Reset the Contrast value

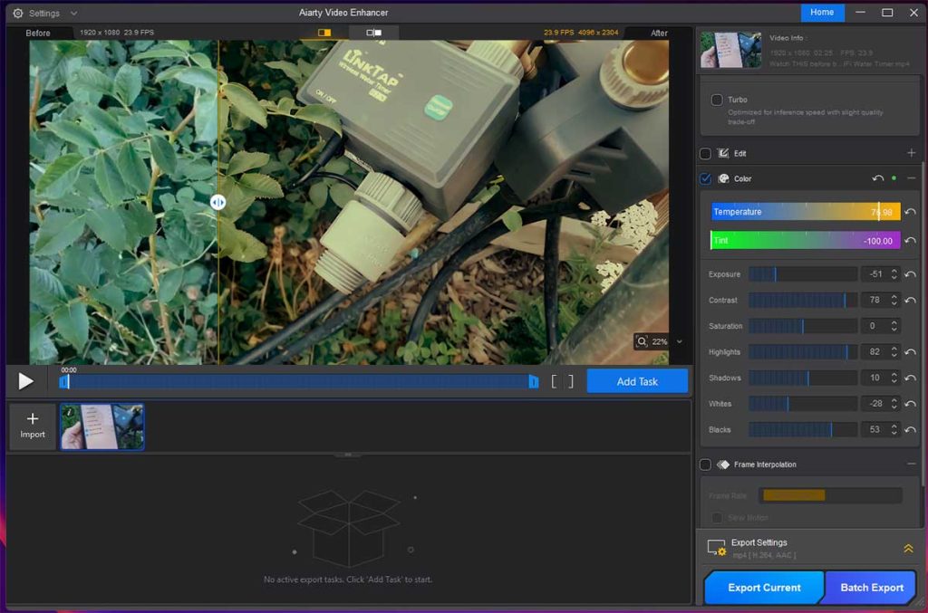[910, 301]
